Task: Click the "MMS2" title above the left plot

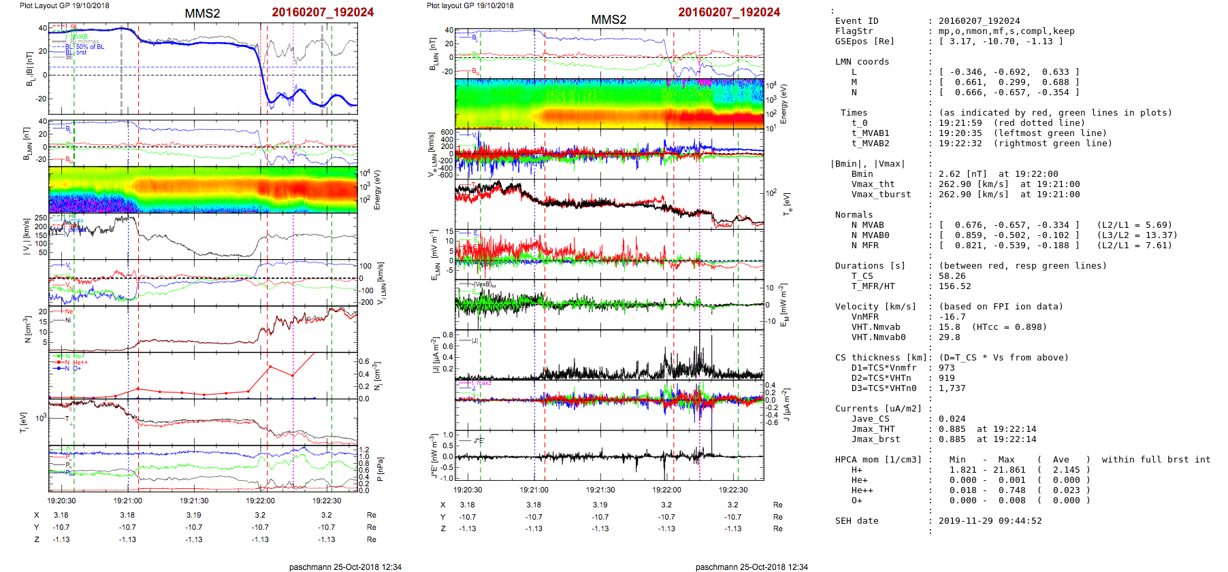Action: (x=202, y=14)
